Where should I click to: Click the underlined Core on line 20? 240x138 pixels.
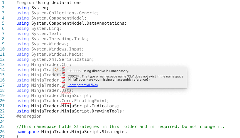pos(67,101)
